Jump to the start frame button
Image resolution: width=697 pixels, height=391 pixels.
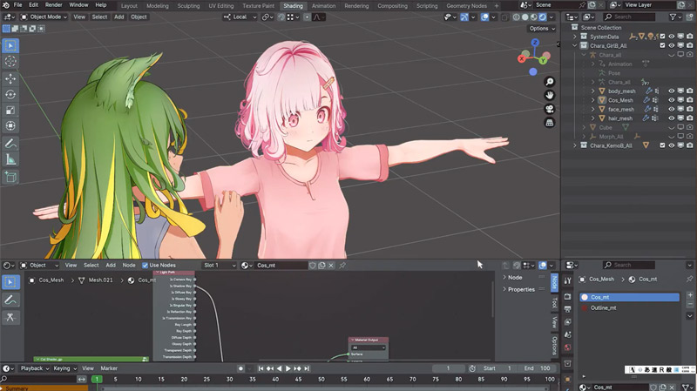pyautogui.click(x=261, y=368)
